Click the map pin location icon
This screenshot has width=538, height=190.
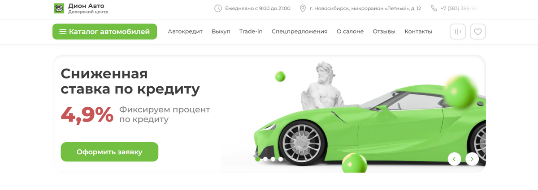click(303, 8)
